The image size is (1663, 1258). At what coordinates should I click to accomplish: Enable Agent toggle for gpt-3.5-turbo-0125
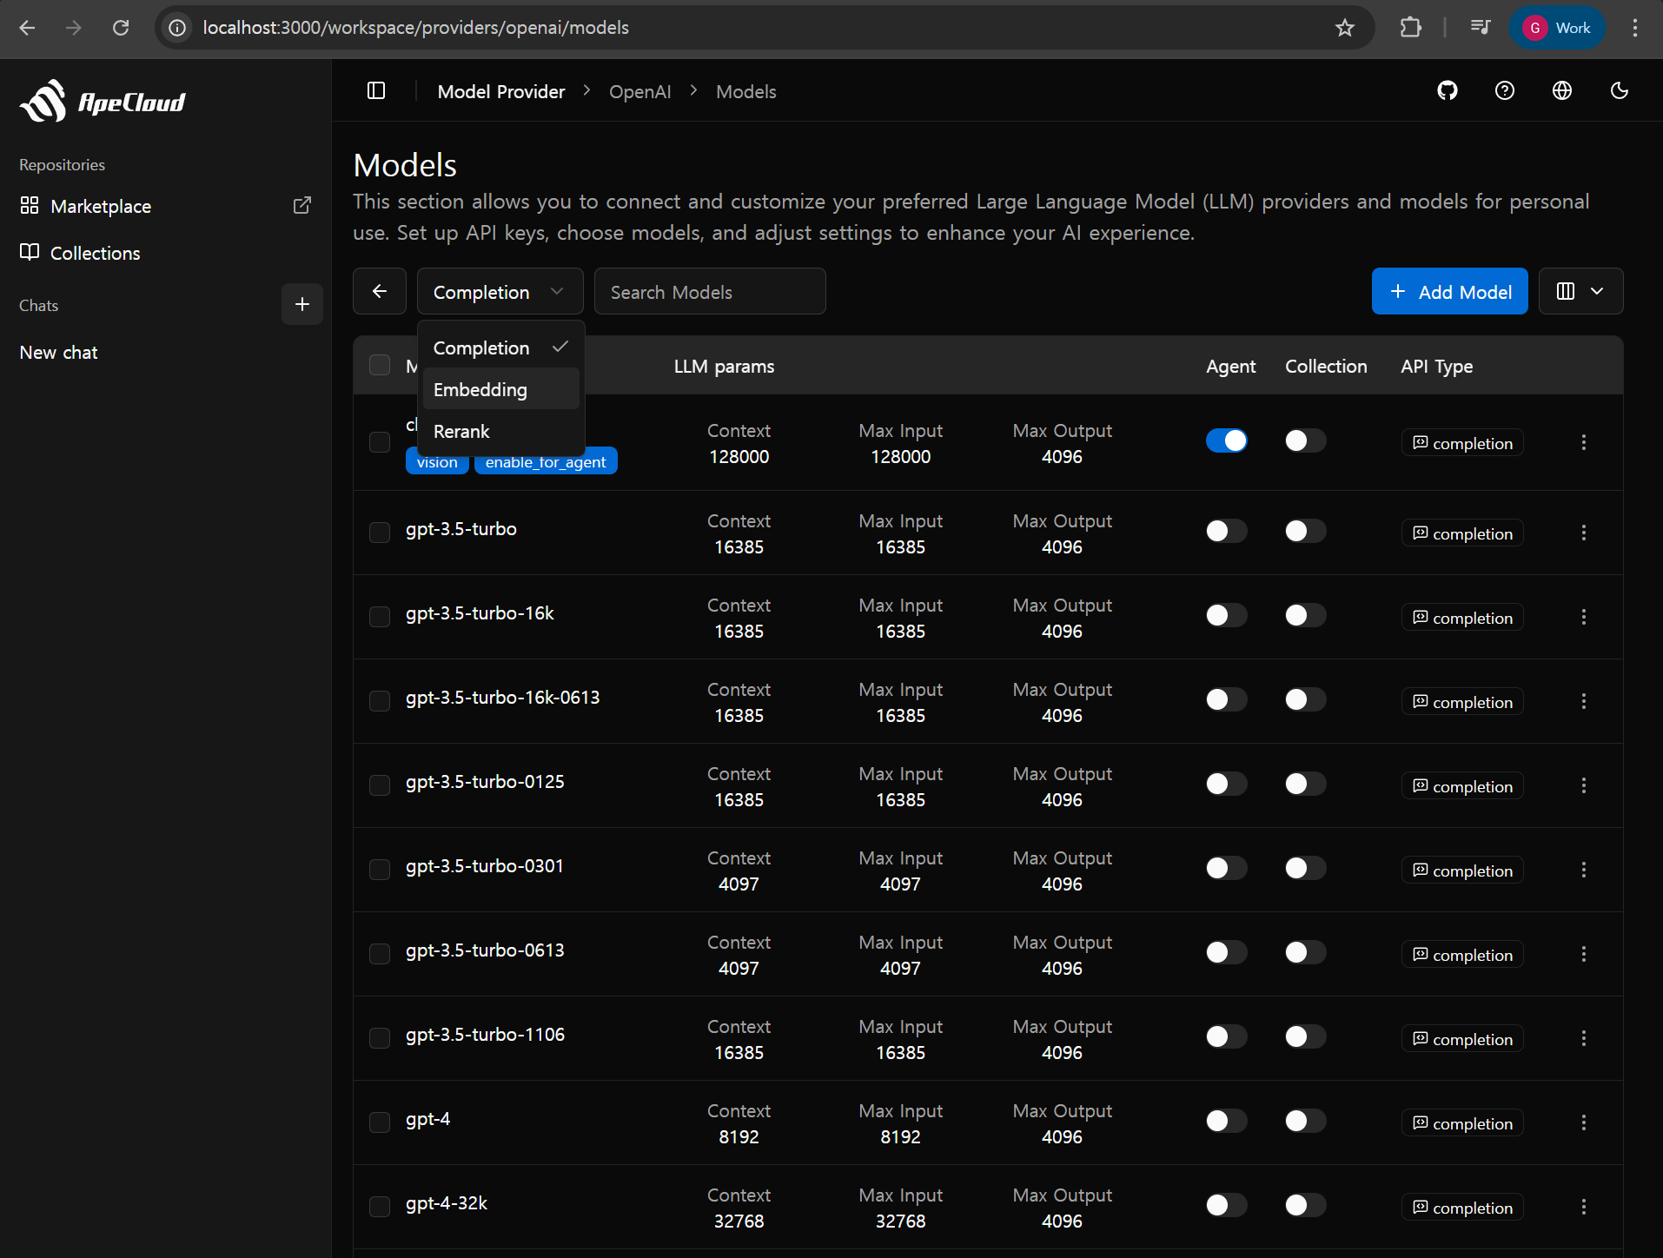1226,784
